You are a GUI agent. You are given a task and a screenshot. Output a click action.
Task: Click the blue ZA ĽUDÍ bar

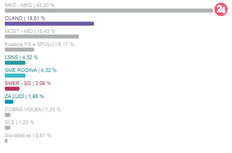click(x=9, y=102)
